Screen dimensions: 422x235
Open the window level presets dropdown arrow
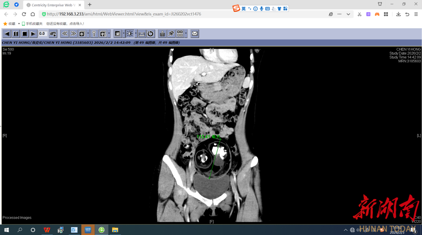pyautogui.click(x=136, y=34)
